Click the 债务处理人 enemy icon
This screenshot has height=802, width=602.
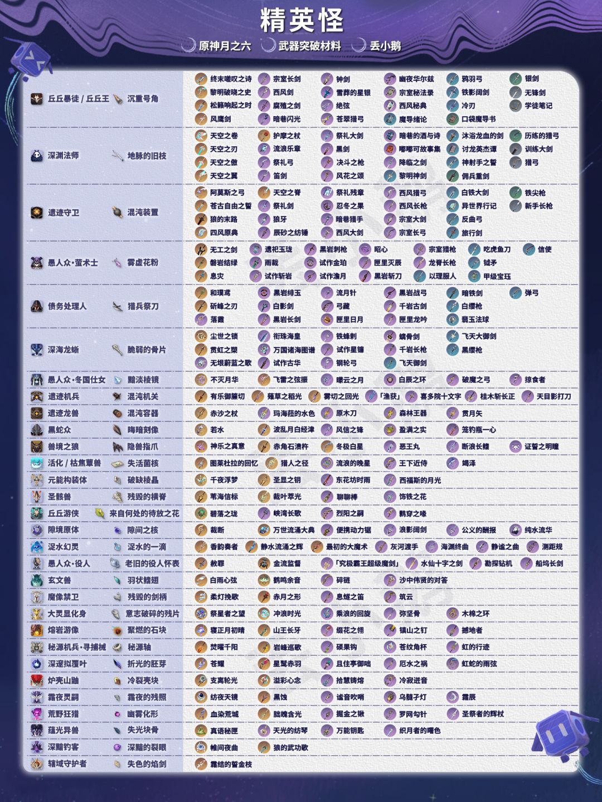point(37,306)
